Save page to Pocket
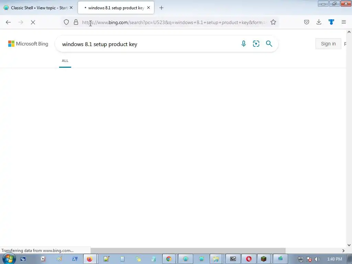The width and height of the screenshot is (352, 264). [307, 22]
